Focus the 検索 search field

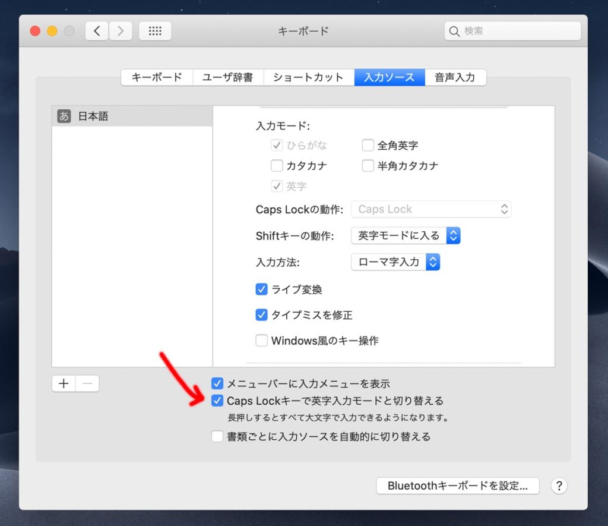(x=512, y=31)
